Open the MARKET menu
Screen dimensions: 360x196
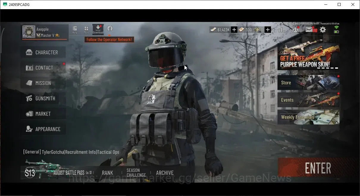coord(43,114)
